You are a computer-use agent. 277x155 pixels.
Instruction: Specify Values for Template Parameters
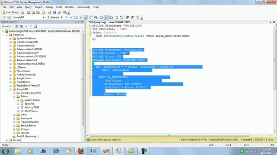pos(138,17)
